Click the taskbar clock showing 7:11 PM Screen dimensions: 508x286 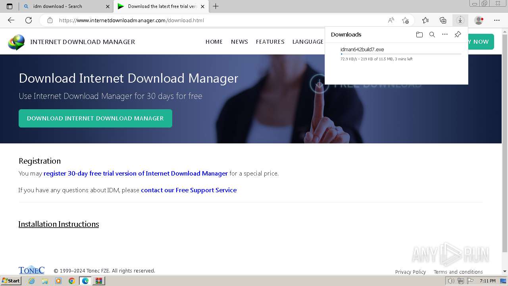point(488,281)
